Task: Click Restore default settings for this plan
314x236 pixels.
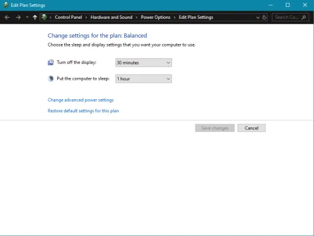Action: tap(83, 110)
